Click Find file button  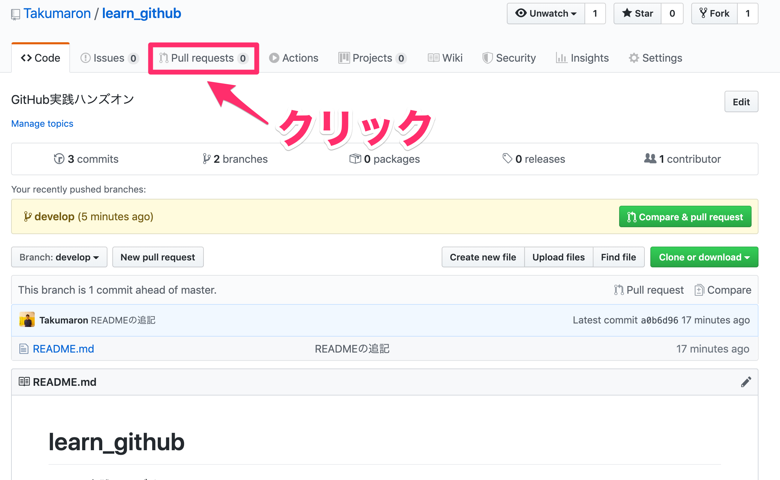tap(618, 257)
